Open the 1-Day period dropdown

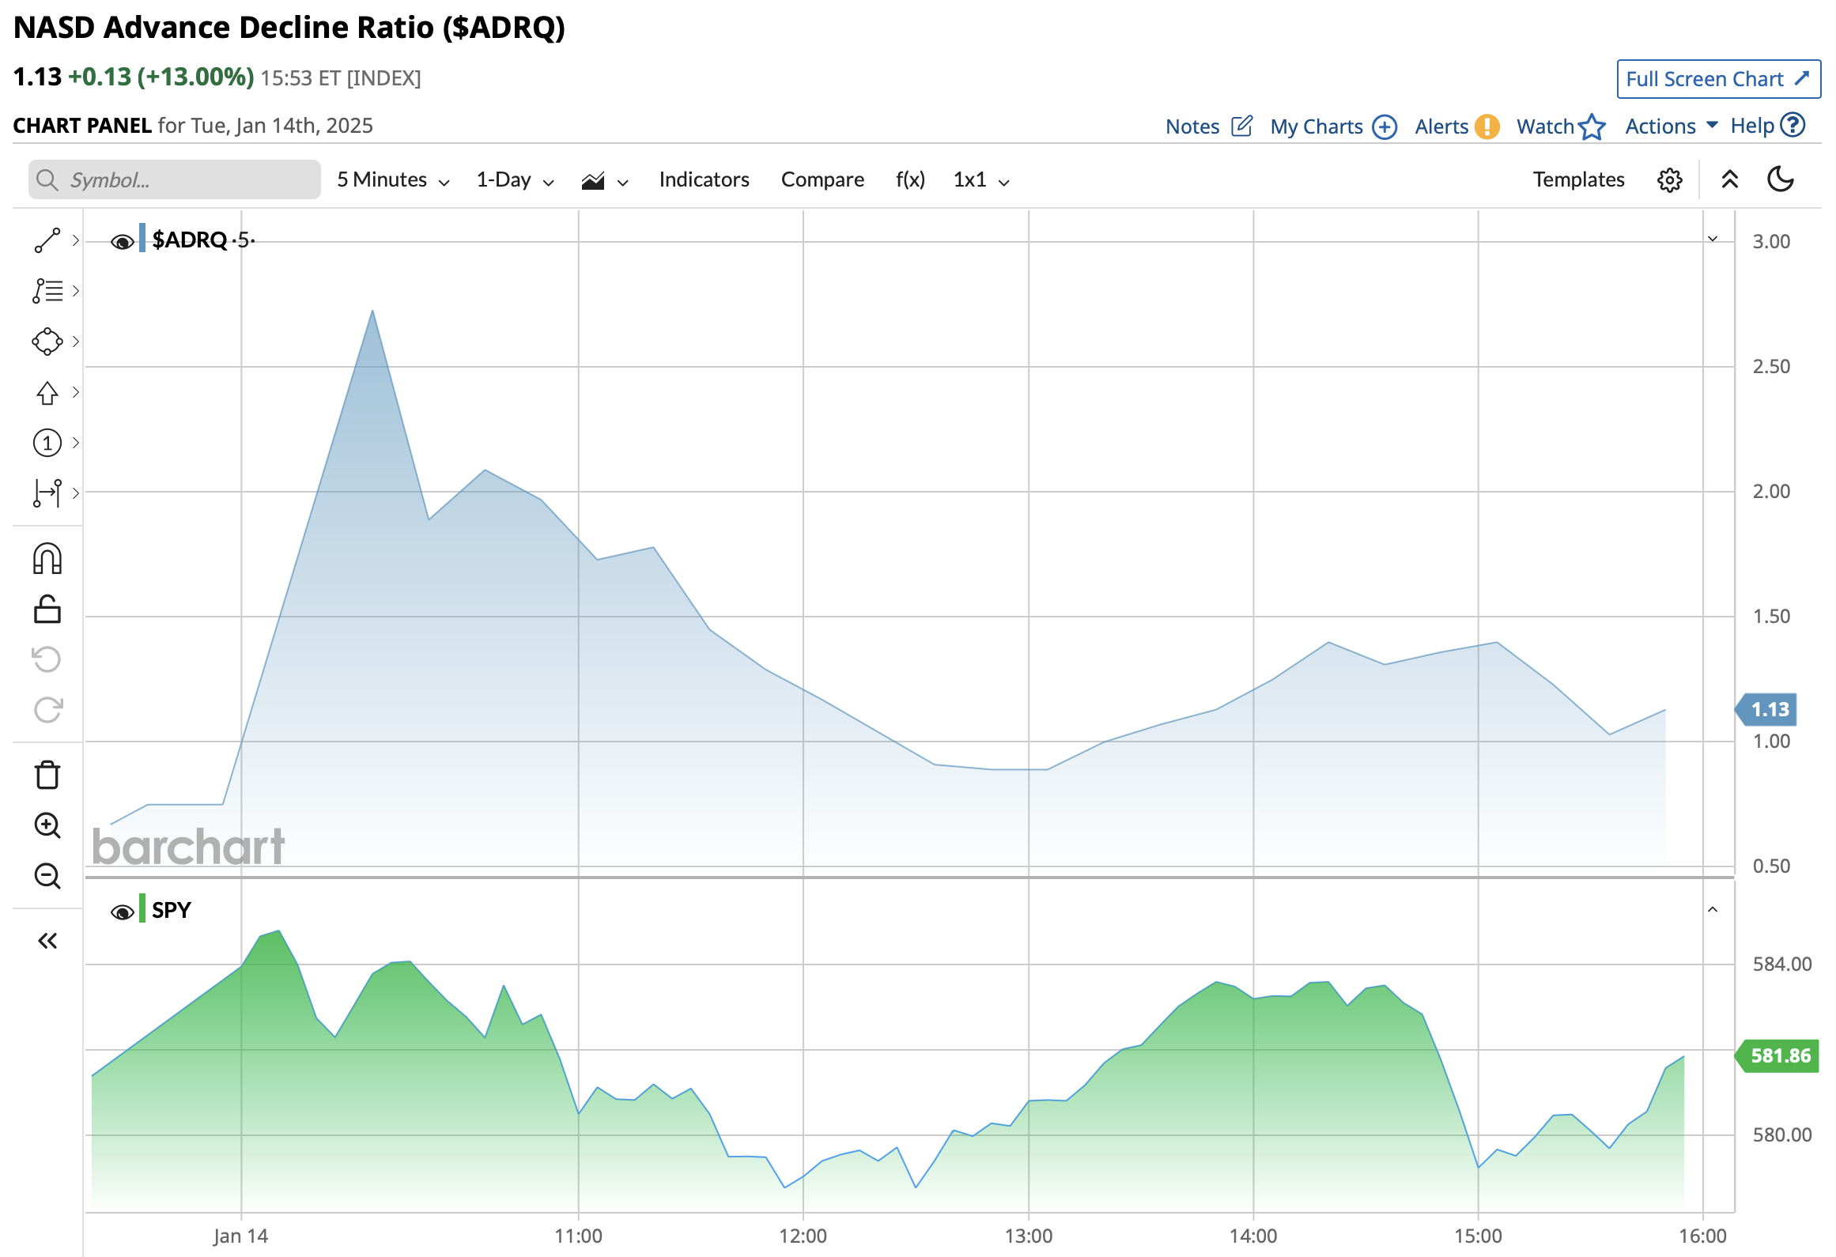[515, 180]
